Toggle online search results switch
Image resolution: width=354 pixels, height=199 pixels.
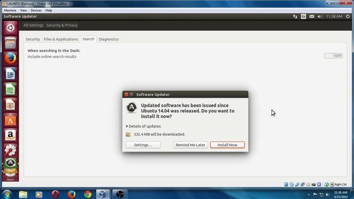(334, 56)
